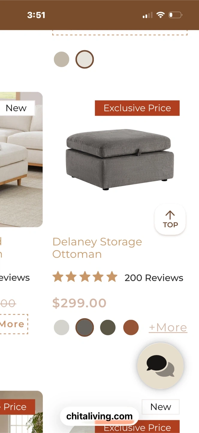Choose the olive green ottoman color
This screenshot has height=433, width=199.
108,327
